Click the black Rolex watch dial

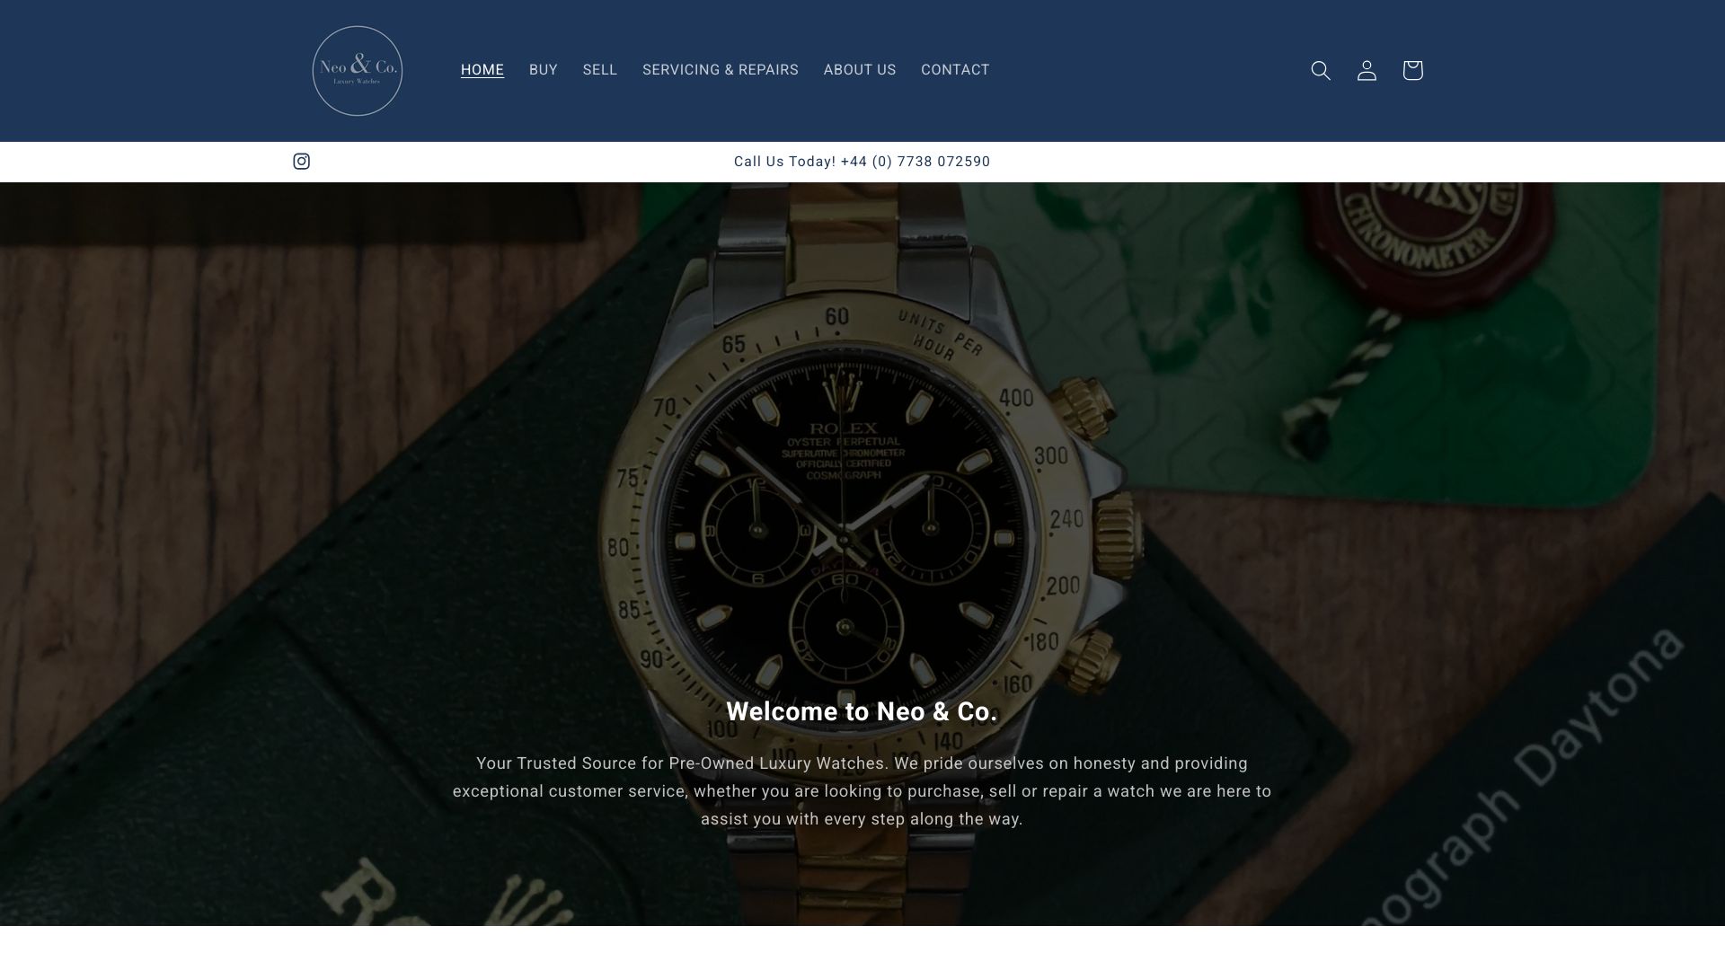(845, 530)
